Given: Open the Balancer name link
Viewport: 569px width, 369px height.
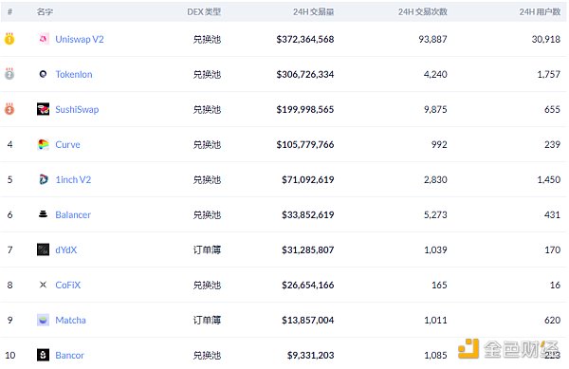Looking at the screenshot, I should pyautogui.click(x=73, y=214).
